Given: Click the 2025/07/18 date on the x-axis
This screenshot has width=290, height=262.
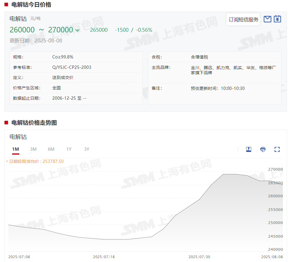Looking at the screenshot, I should 104,257.
